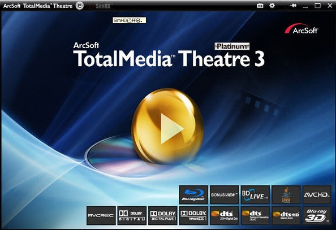Click the DTS 2.0+Digital Out badge
This screenshot has width=336, height=230.
coord(224,215)
